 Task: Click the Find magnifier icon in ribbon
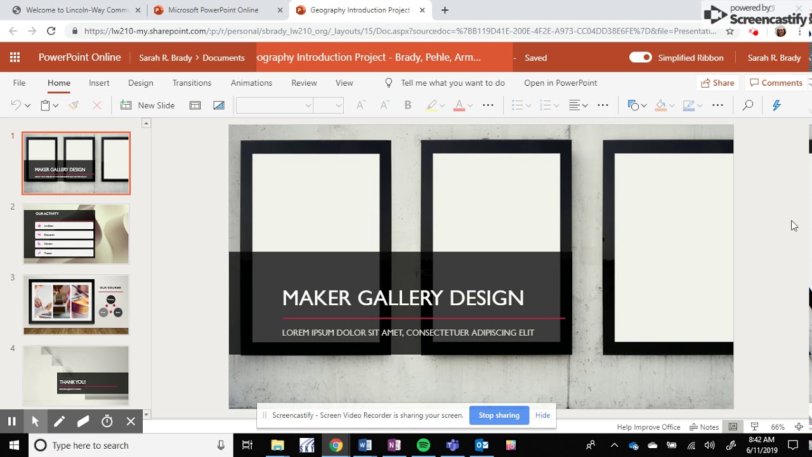tap(748, 105)
